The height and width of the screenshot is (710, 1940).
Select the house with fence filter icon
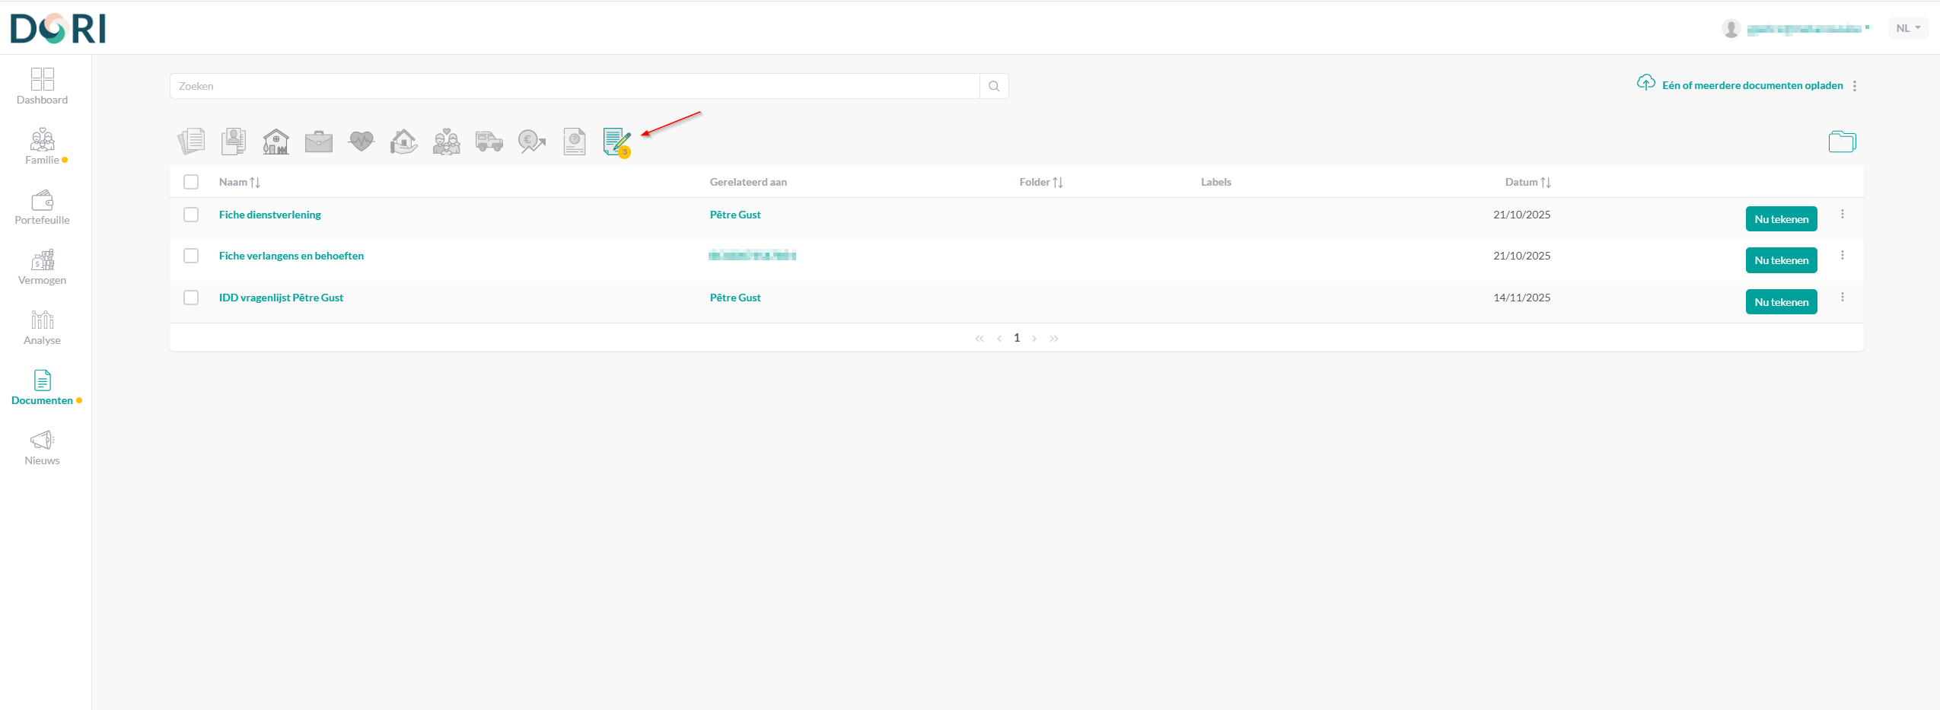coord(276,142)
